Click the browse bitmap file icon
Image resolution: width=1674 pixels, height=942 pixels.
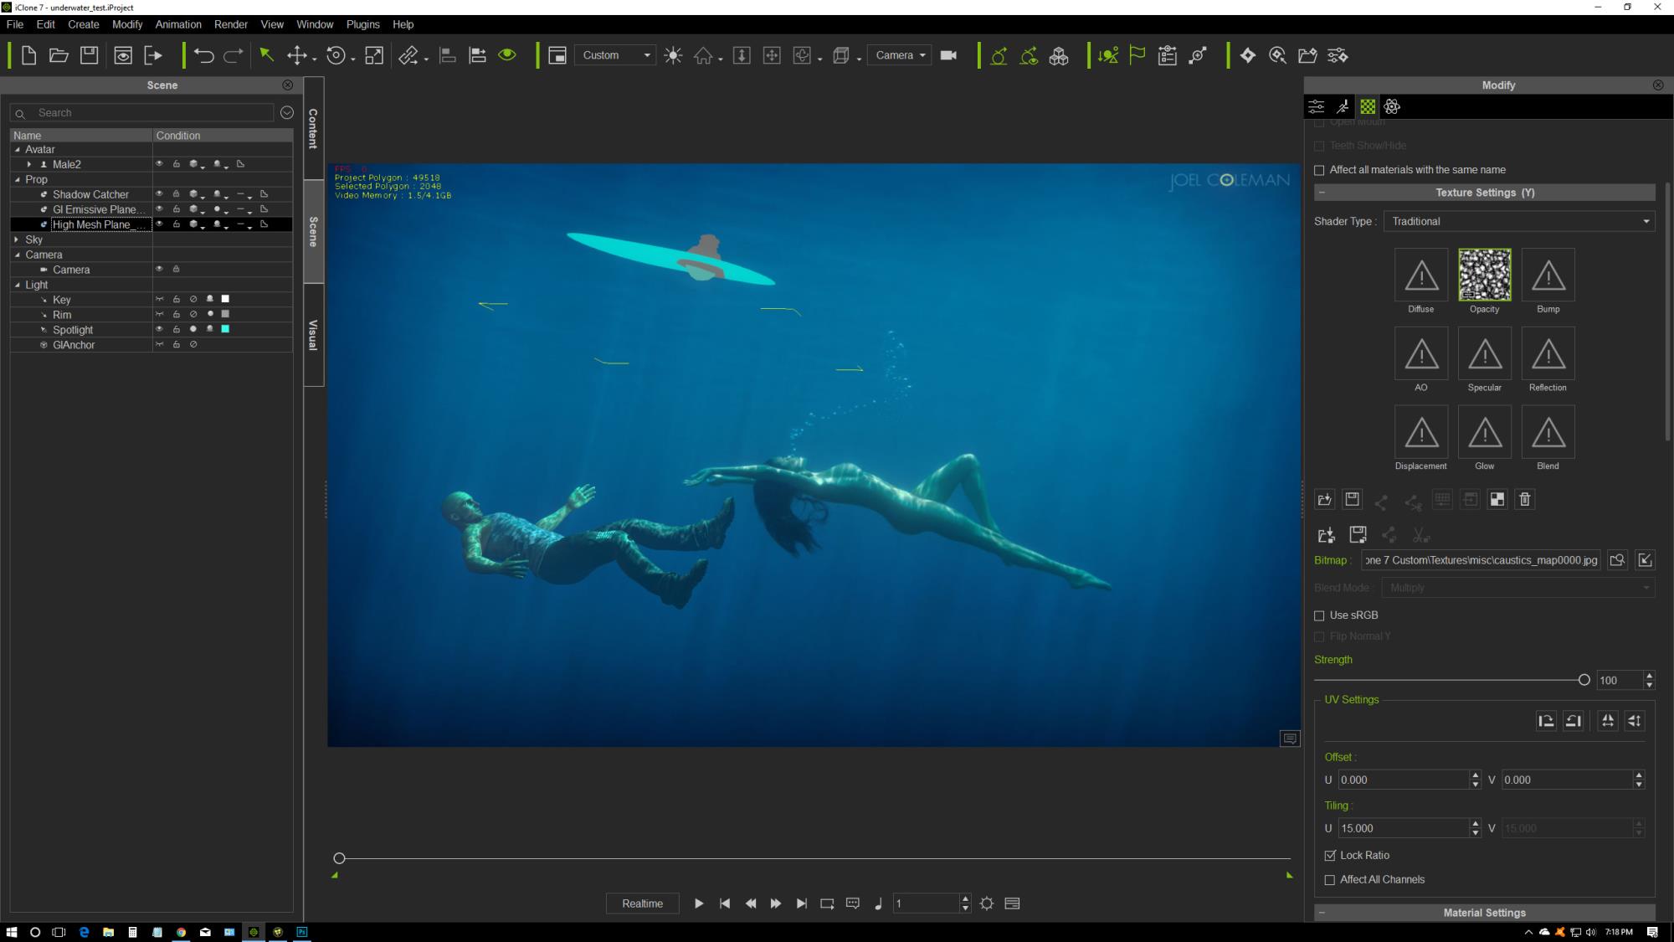1617,560
